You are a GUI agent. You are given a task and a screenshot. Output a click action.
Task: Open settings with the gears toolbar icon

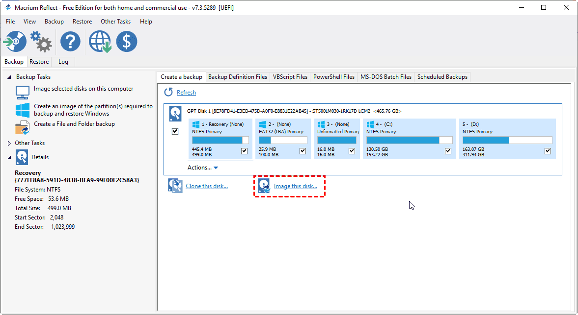(x=41, y=42)
